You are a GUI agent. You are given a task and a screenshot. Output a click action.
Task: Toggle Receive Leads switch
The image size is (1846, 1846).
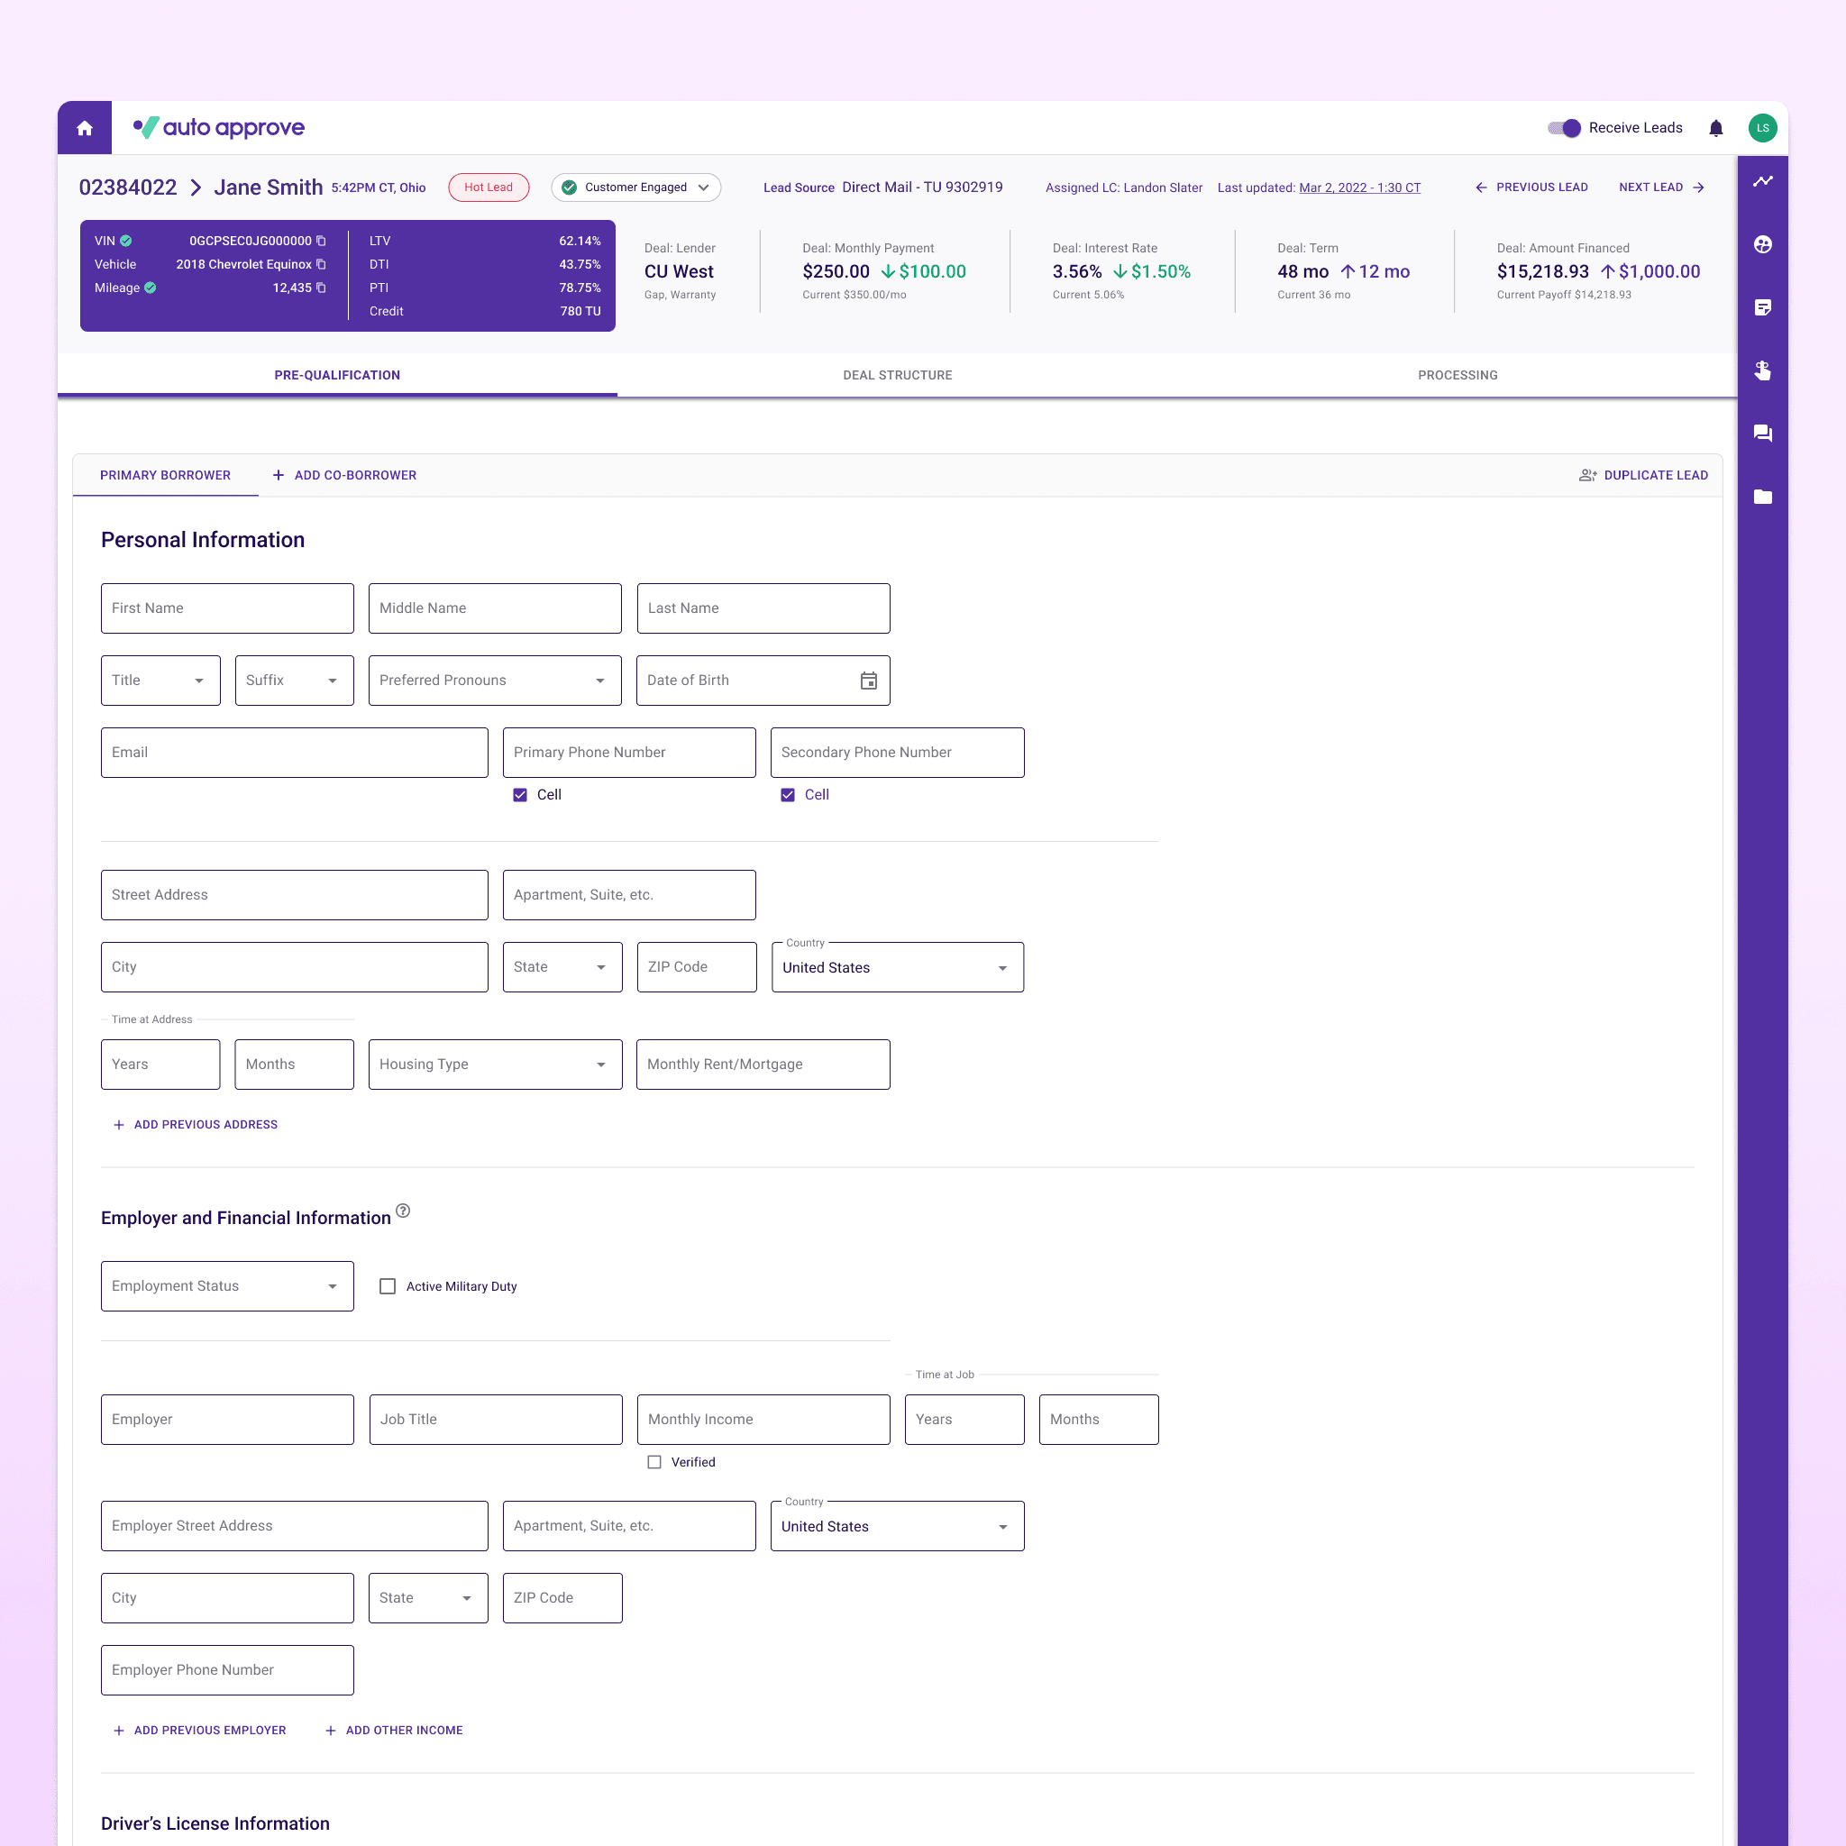coord(1564,128)
